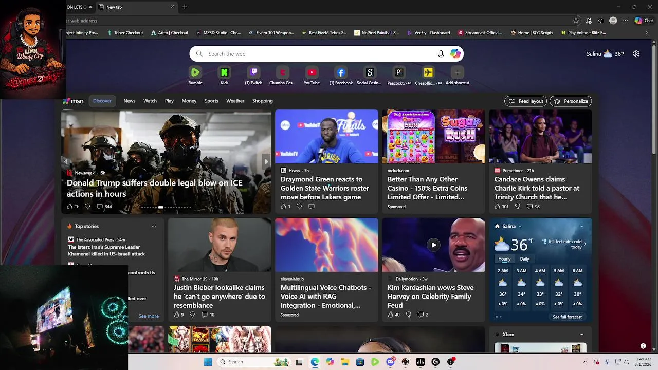
Task: Click Add shortcut plus button
Action: (x=458, y=72)
